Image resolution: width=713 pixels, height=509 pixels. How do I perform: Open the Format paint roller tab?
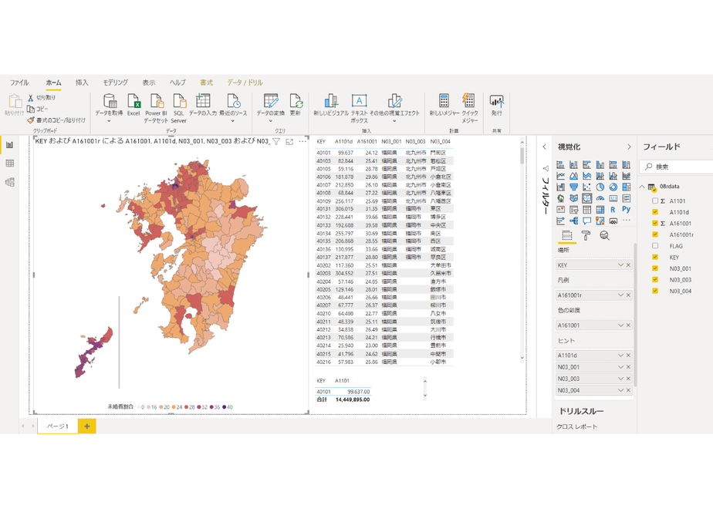coord(586,235)
